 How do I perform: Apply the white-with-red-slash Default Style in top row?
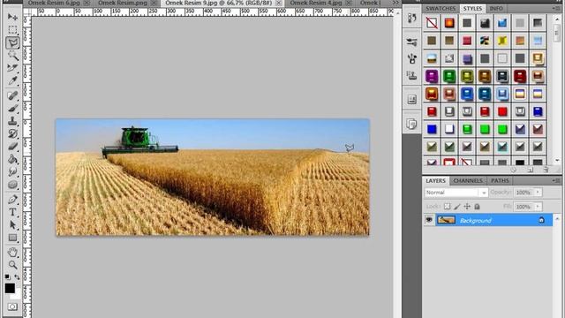432,23
